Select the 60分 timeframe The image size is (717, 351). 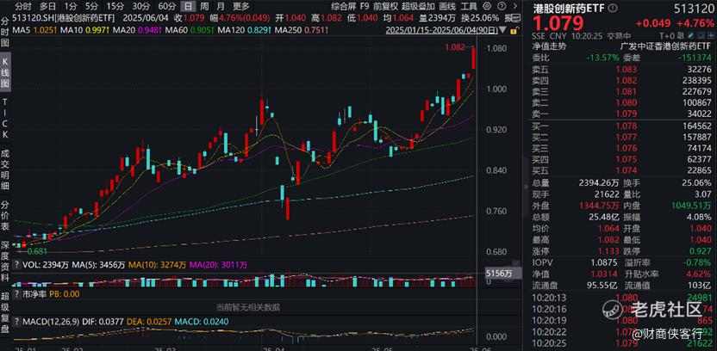click(167, 6)
